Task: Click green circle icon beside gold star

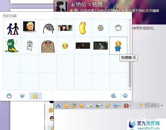Action: click(76, 11)
